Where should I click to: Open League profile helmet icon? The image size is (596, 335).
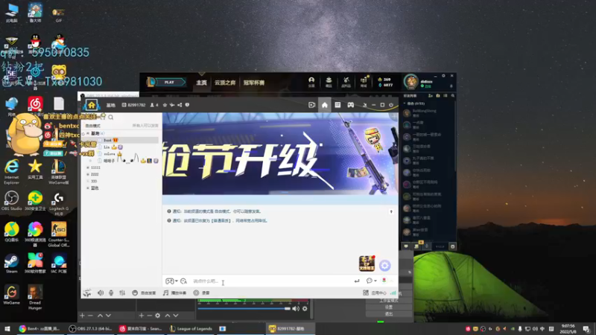coord(311,82)
